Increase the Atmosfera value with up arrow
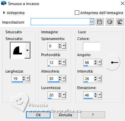 pyautogui.click(x=60, y=77)
